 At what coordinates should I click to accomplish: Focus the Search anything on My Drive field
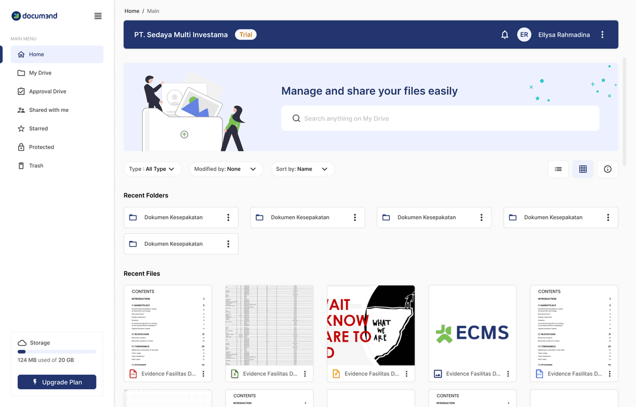click(x=440, y=118)
